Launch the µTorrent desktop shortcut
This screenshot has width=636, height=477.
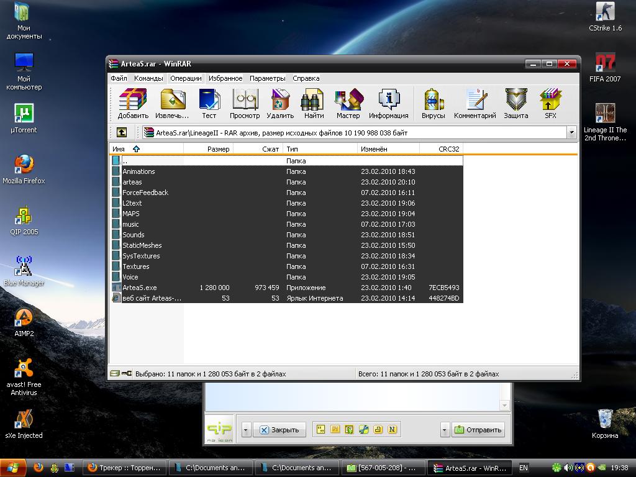24,119
